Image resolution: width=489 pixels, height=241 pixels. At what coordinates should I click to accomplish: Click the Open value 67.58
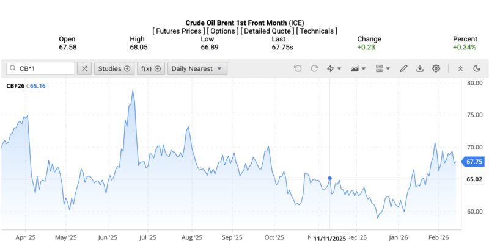(68, 48)
